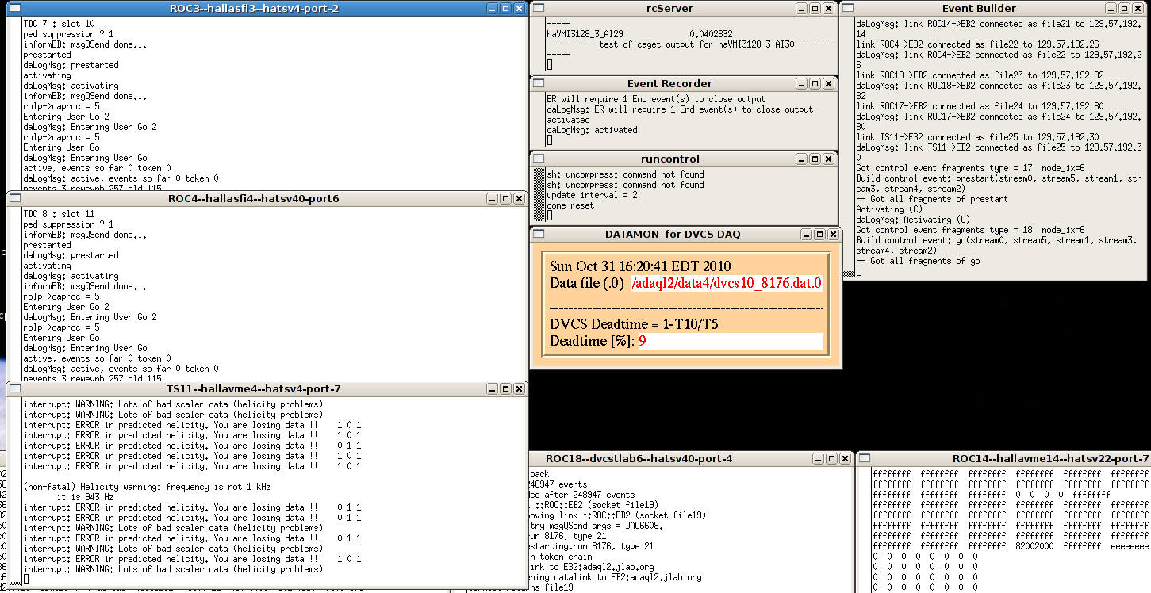Click 'DVCS Deadtime = 1-T10/T5' label
The width and height of the screenshot is (1151, 593).
pos(635,324)
